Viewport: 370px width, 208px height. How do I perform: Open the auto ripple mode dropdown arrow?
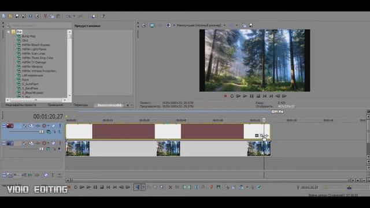tap(247, 187)
